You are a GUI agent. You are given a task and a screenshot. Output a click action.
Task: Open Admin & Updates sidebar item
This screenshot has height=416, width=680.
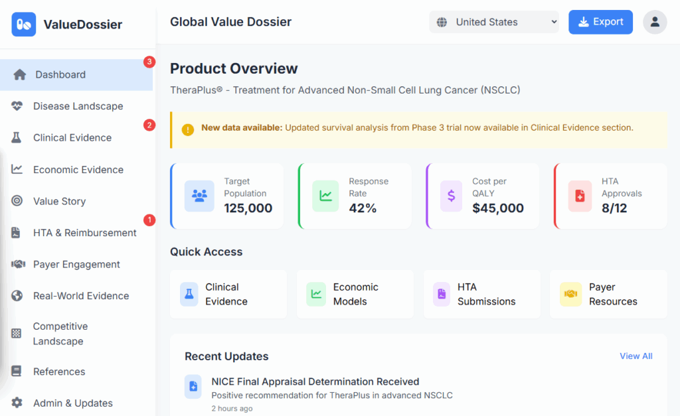click(x=72, y=403)
